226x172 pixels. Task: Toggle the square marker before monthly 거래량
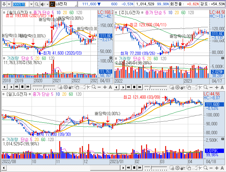point(4,58)
